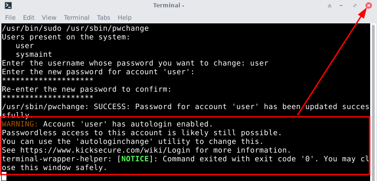Click the 'Terminal -' window title text
The height and width of the screenshot is (181, 377).
point(169,5)
